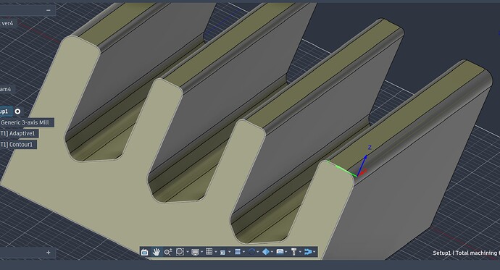
Task: Click the Look At icon in navigation bar
Action: point(144,252)
